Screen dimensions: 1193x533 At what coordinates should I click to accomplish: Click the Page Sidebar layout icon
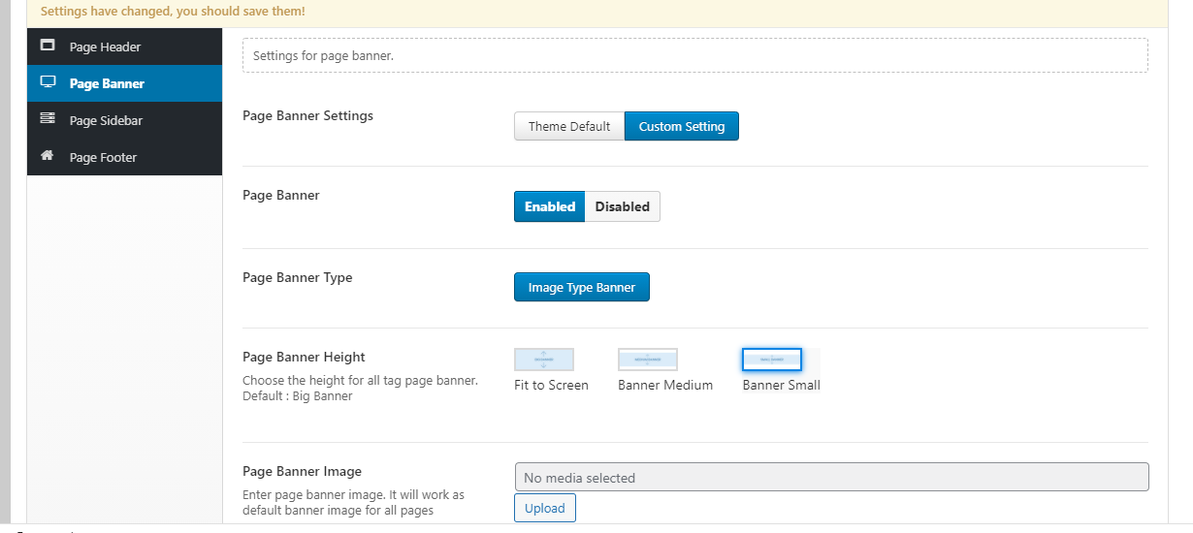(48, 119)
